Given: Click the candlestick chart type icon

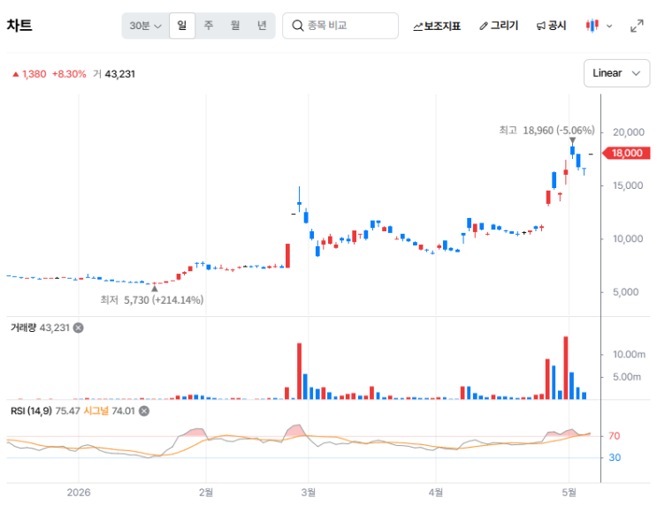Looking at the screenshot, I should point(592,26).
